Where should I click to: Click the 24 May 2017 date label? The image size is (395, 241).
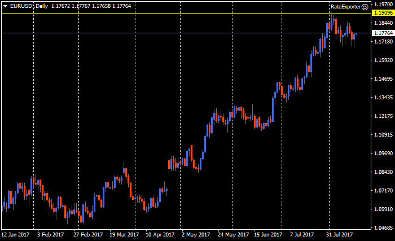[x=233, y=235]
